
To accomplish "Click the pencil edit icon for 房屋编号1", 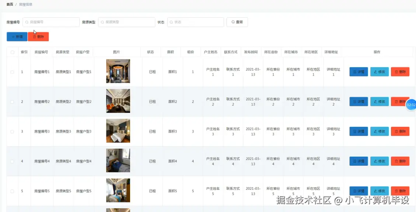I will pos(375,71).
